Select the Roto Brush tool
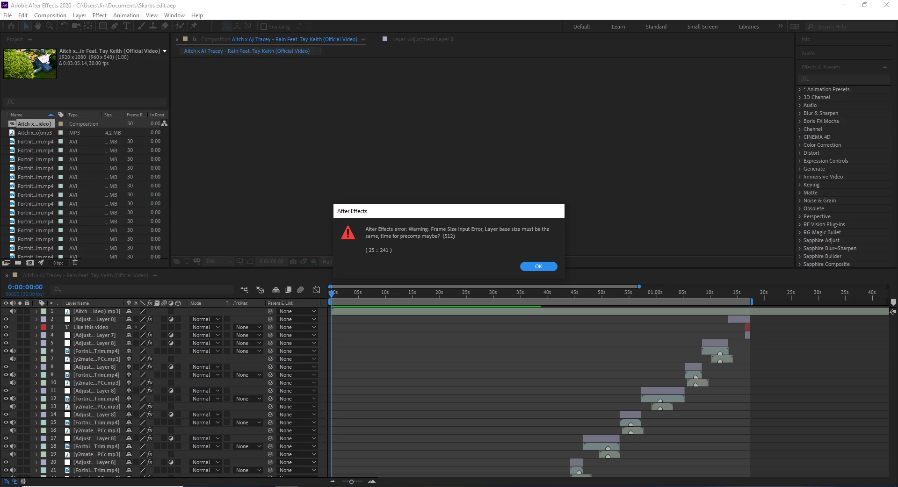Image resolution: width=898 pixels, height=487 pixels. pyautogui.click(x=180, y=26)
